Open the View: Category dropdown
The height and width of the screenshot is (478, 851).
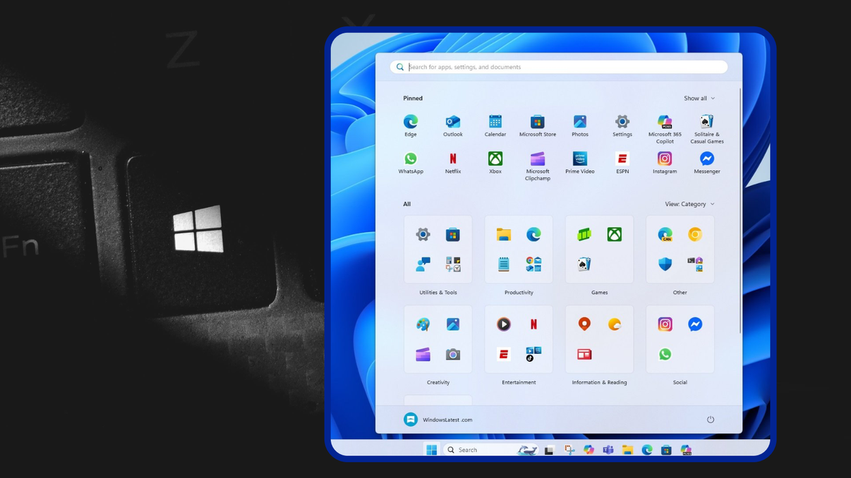[687, 203]
